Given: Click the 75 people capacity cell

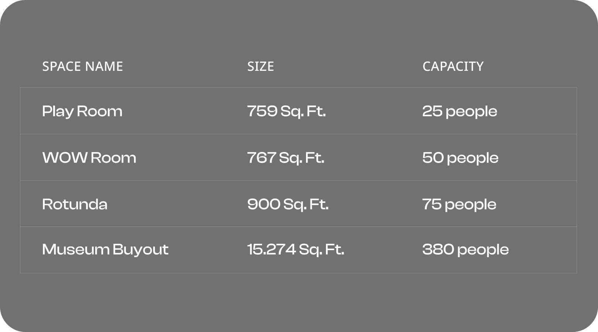Looking at the screenshot, I should point(459,204).
